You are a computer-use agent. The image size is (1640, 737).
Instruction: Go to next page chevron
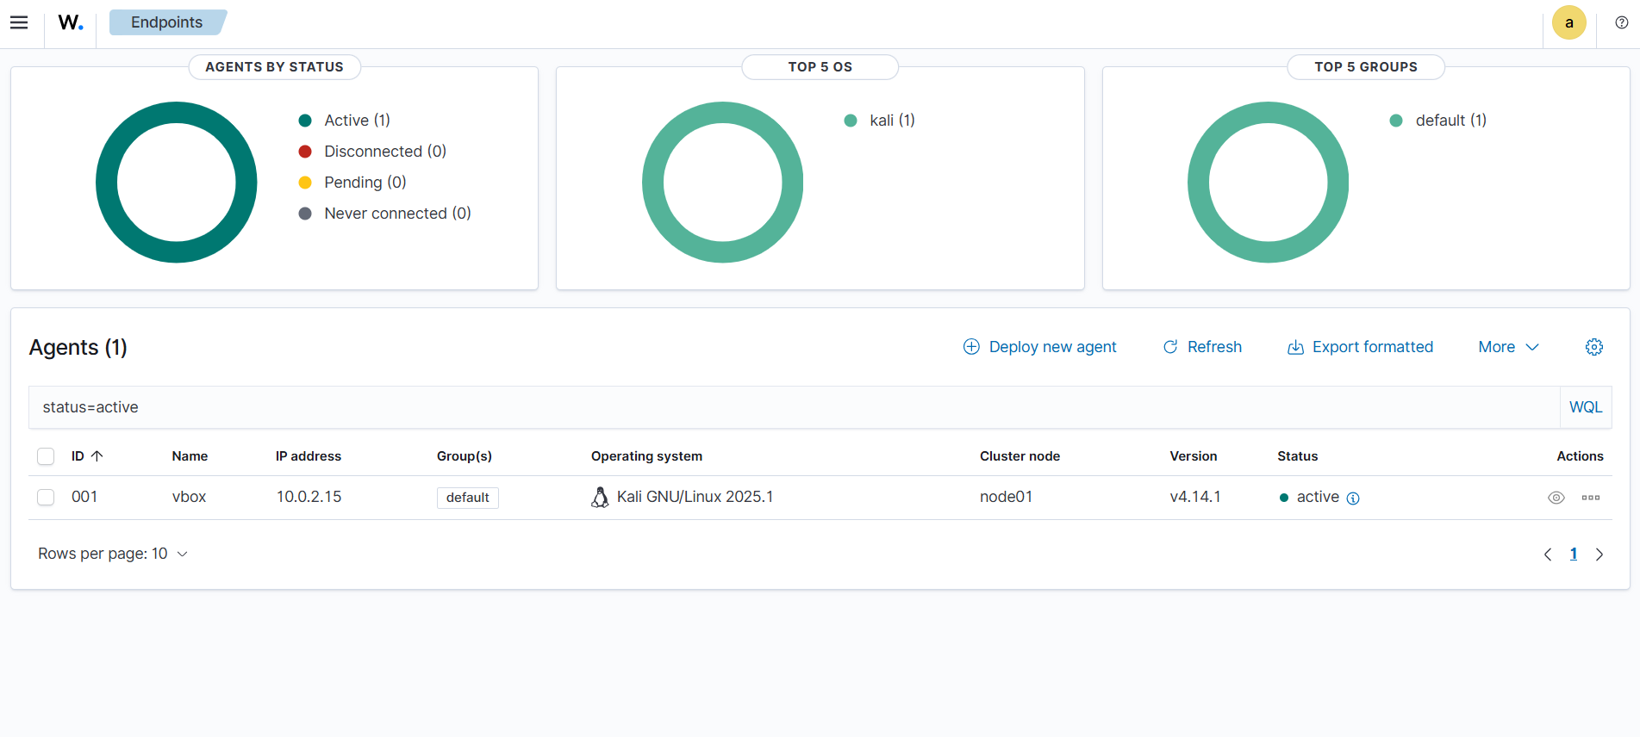pyautogui.click(x=1599, y=554)
